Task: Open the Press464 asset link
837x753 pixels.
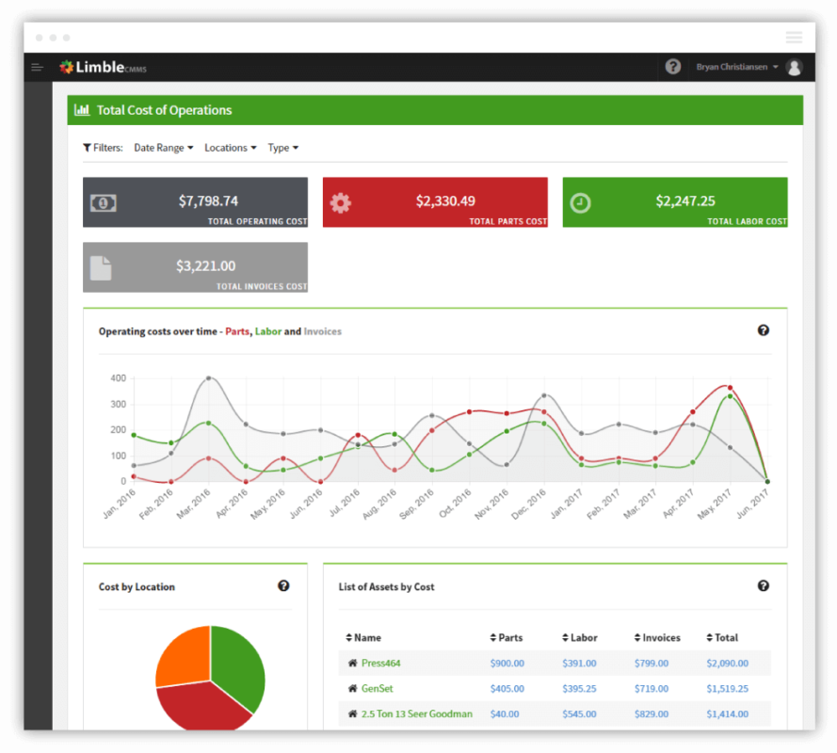Action: (x=380, y=664)
